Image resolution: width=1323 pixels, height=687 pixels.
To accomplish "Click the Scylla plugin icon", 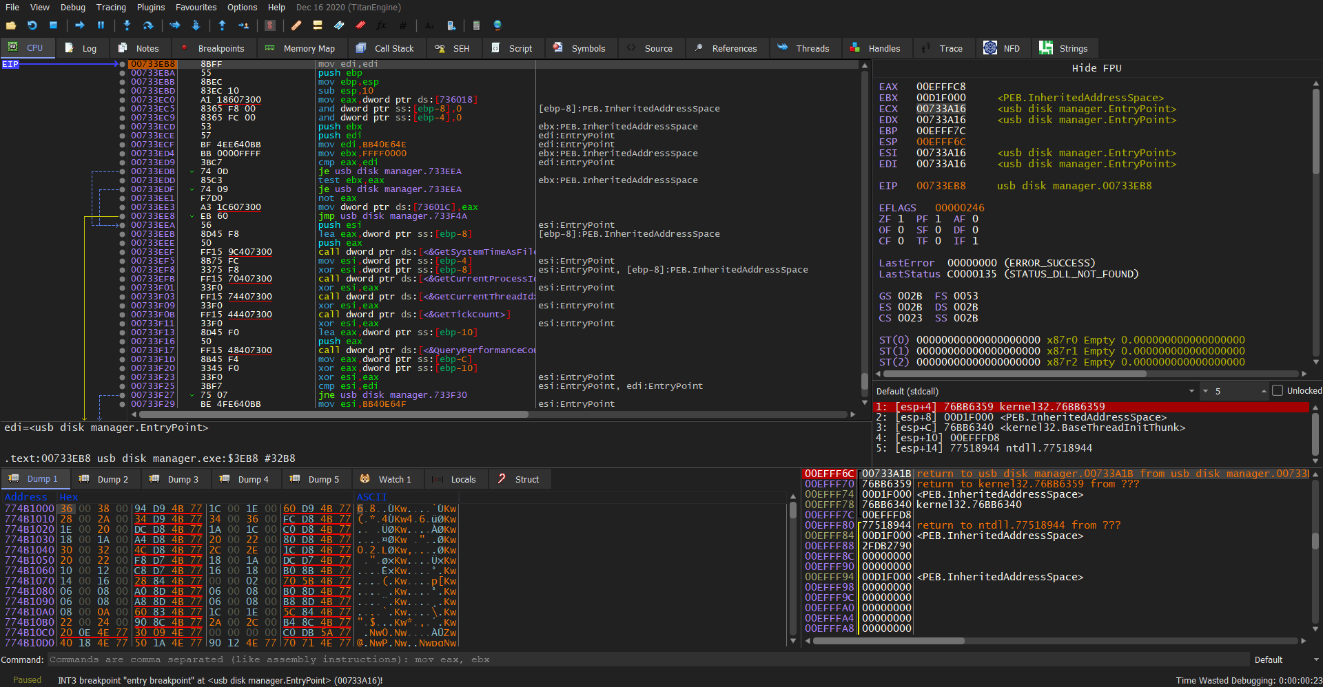I will coord(270,25).
